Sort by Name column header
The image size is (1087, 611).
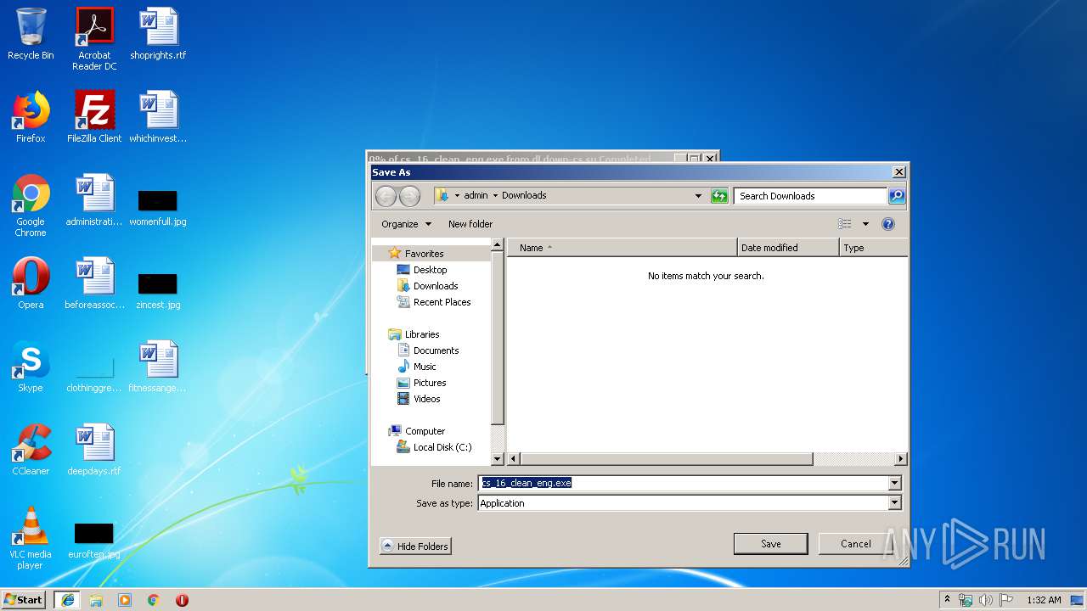pos(622,248)
